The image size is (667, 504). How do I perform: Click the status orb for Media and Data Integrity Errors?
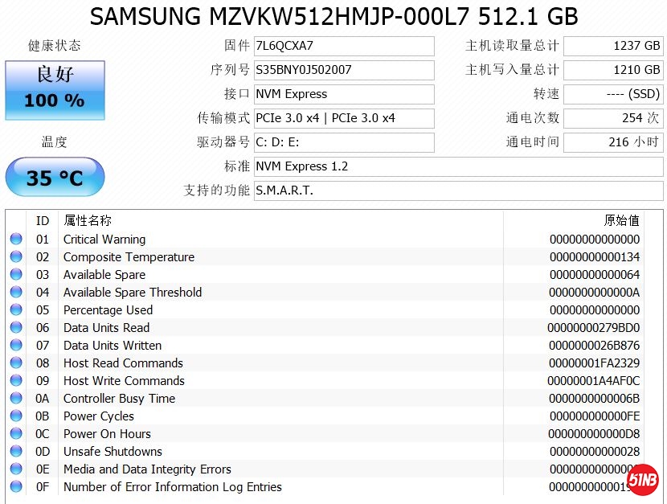pos(16,469)
